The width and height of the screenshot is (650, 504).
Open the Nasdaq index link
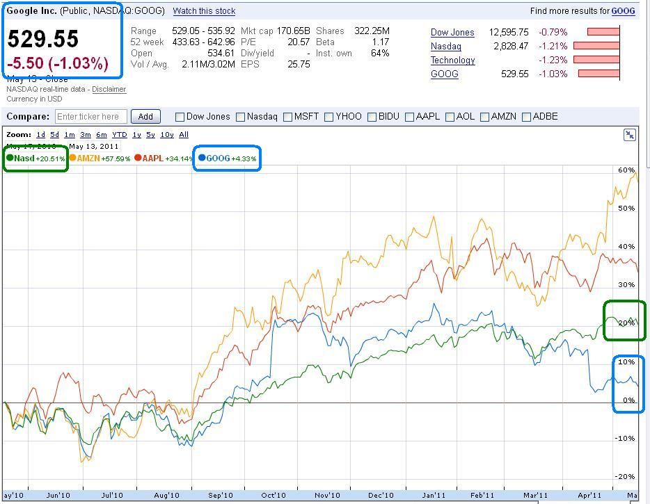pos(446,46)
